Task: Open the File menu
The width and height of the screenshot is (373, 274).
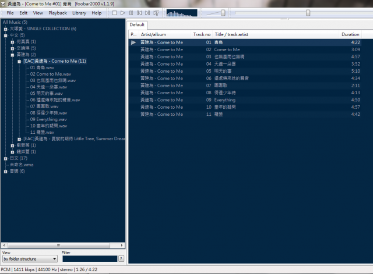Action: point(10,13)
